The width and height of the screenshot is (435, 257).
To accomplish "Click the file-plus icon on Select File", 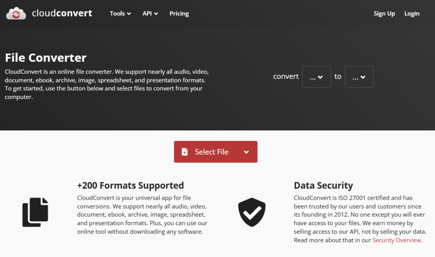I will pyautogui.click(x=185, y=152).
